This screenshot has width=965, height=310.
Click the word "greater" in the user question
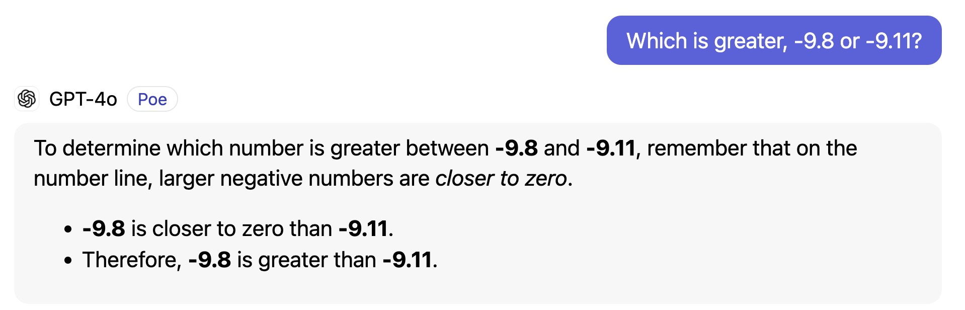750,41
